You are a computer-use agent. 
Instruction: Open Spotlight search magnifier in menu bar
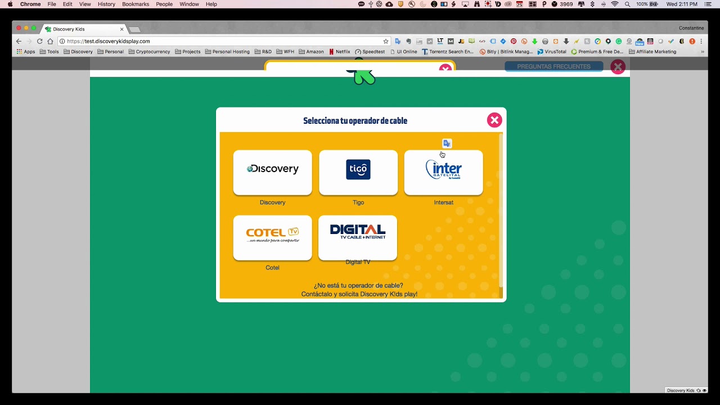tap(627, 4)
